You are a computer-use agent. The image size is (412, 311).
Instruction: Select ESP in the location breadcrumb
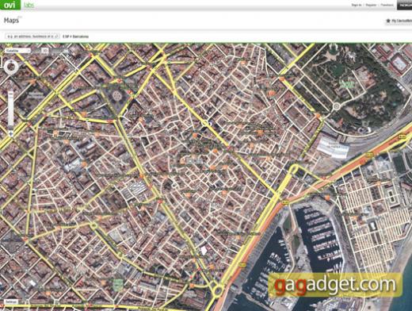coord(66,36)
